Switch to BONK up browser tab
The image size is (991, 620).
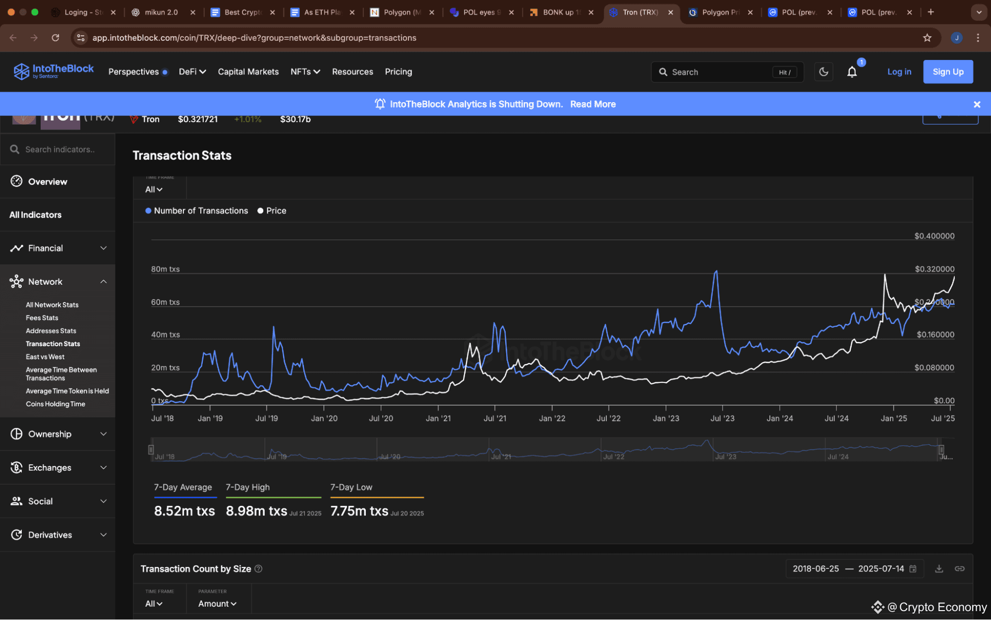pos(562,12)
